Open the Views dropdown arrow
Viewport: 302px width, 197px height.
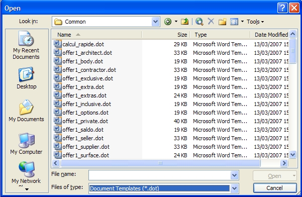click(x=242, y=22)
